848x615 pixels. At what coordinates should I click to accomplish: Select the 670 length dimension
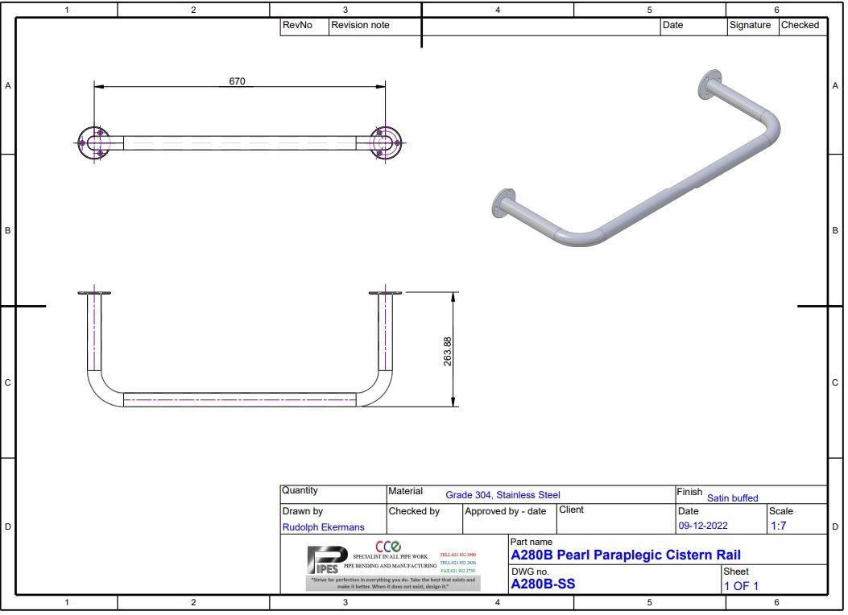237,81
